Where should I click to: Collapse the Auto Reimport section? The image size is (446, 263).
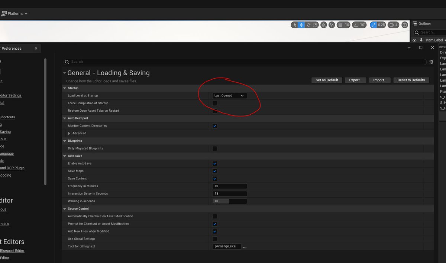click(65, 118)
